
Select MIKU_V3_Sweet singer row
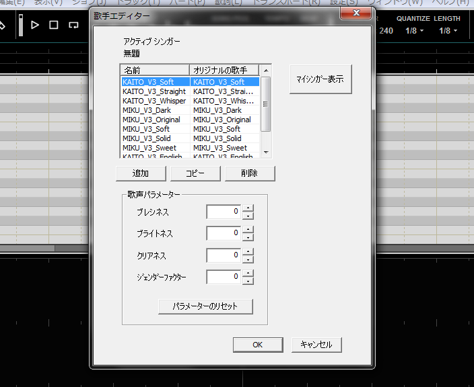click(190, 148)
